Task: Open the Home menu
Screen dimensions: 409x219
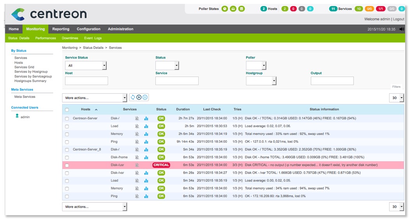Action: (14, 29)
